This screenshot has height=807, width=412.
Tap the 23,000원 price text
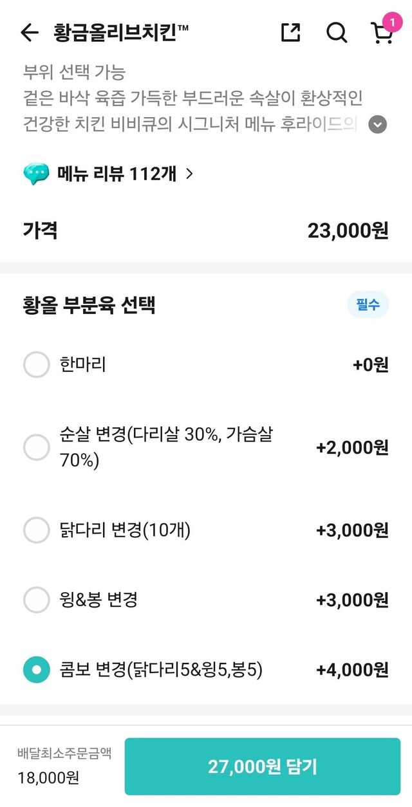pyautogui.click(x=348, y=230)
